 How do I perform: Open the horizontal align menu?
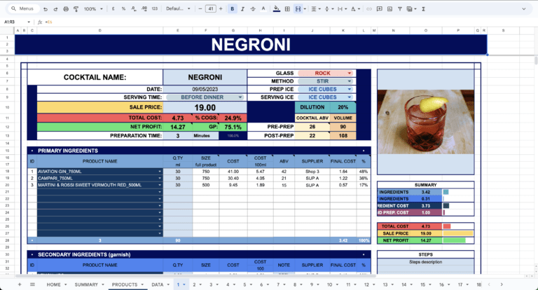coord(315,9)
